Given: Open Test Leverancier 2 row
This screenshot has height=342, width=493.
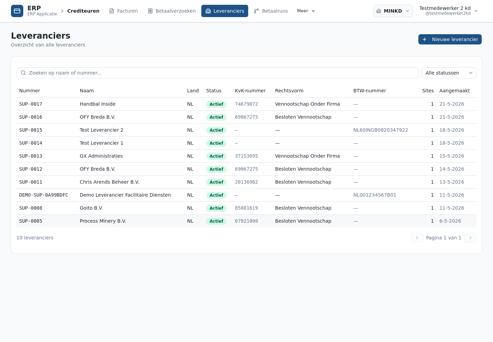Looking at the screenshot, I should (x=246, y=130).
